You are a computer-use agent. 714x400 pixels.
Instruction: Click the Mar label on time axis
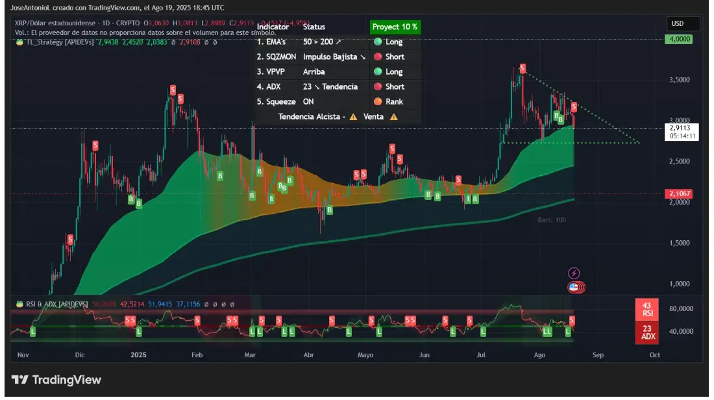[249, 355]
